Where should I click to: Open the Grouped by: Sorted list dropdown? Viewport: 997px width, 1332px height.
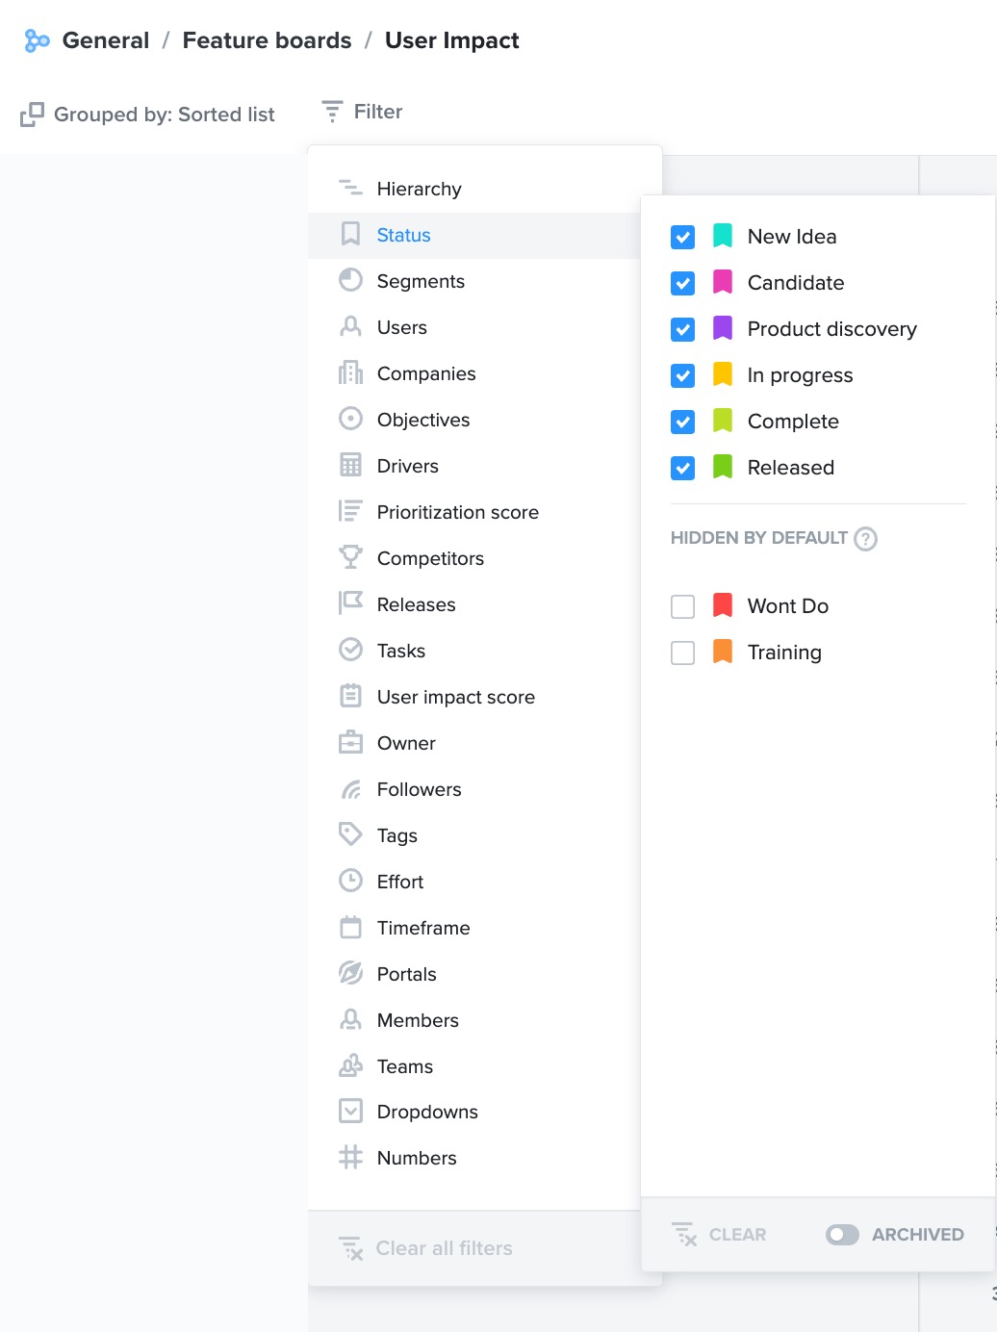(148, 115)
